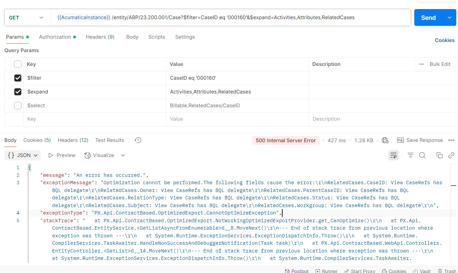
Task: Click the Description column header
Action: coord(326,64)
